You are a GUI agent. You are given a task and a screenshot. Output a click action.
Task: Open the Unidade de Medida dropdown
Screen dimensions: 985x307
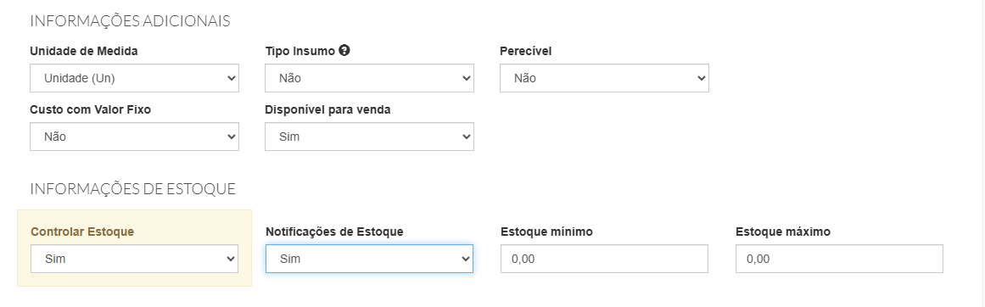tap(134, 78)
